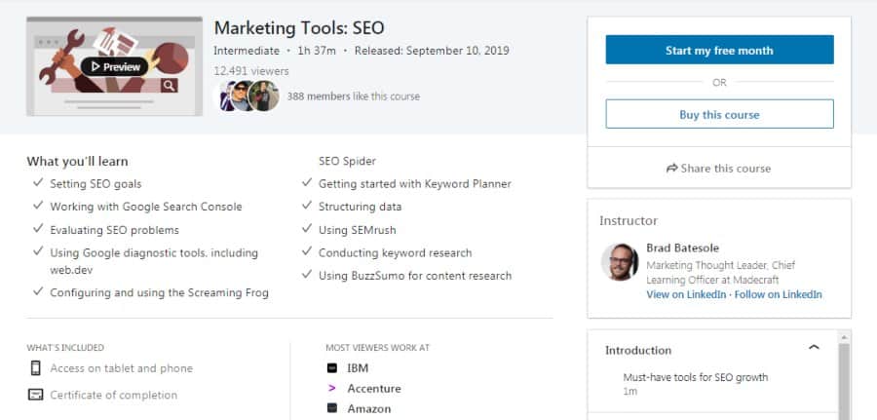Click Working with Google Search Console text
Screen dimensions: 877x420
(146, 207)
